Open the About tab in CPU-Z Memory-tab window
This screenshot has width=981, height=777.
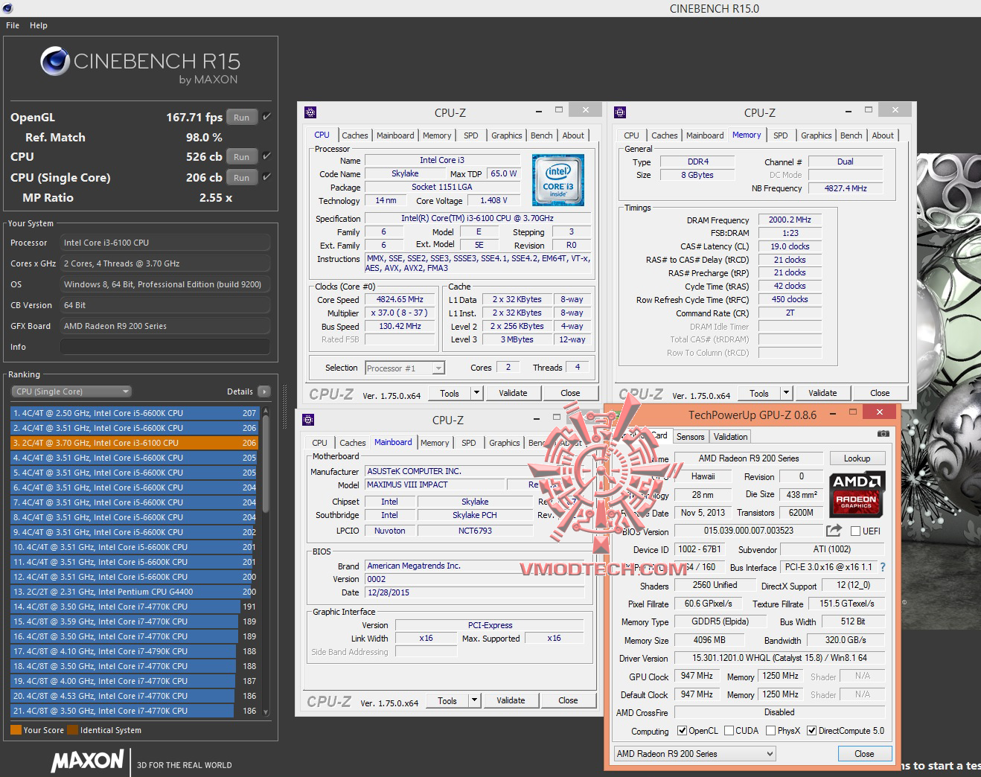click(x=883, y=135)
